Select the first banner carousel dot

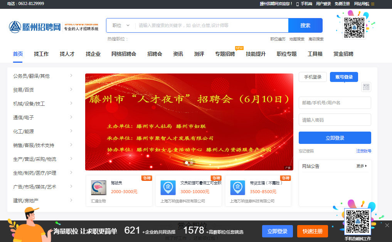tap(187, 163)
